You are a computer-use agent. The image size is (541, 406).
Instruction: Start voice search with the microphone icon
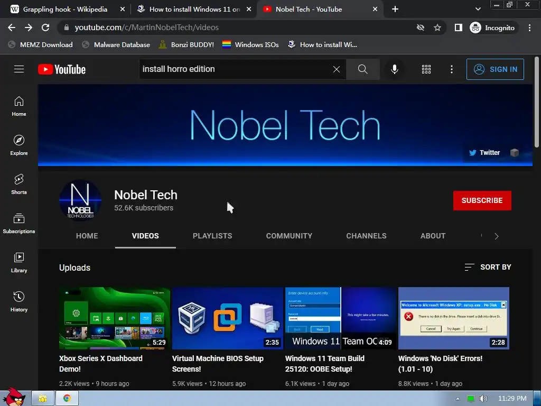394,69
